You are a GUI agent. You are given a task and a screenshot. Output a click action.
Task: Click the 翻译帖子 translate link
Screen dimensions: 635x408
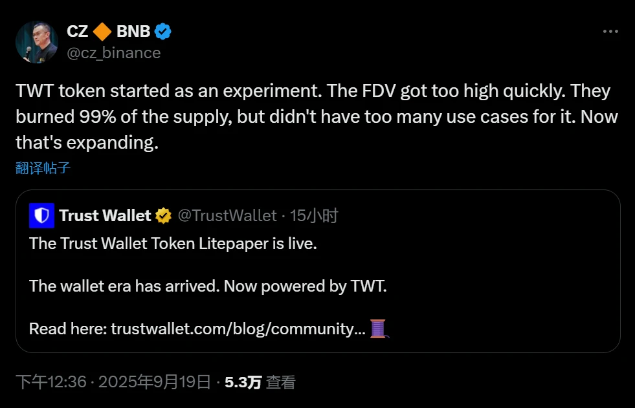[41, 167]
